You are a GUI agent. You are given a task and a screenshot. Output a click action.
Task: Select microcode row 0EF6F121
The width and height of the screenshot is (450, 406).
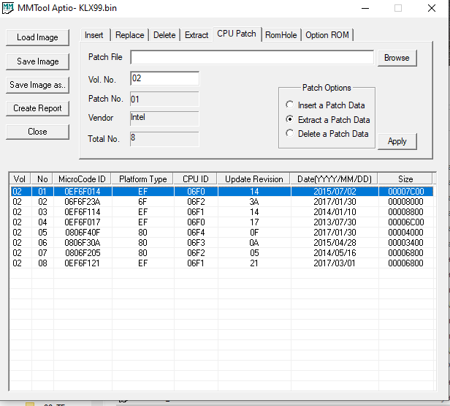221,263
